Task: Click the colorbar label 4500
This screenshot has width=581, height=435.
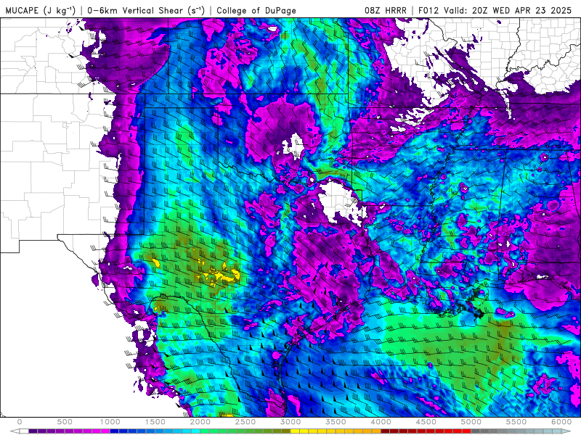Action: tap(426, 422)
